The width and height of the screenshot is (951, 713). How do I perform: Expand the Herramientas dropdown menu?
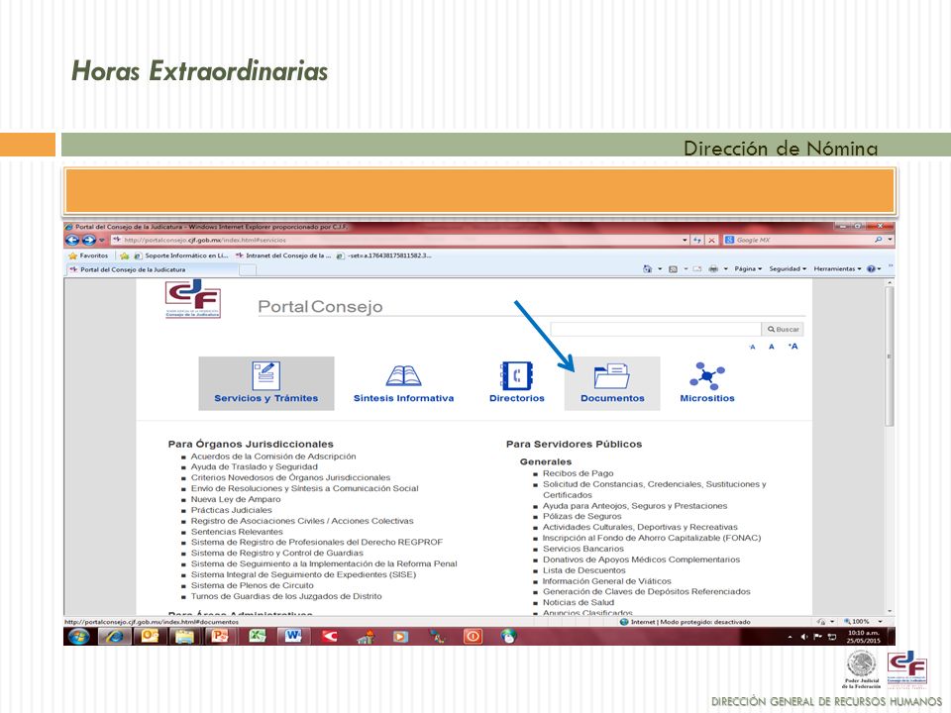[x=838, y=268]
